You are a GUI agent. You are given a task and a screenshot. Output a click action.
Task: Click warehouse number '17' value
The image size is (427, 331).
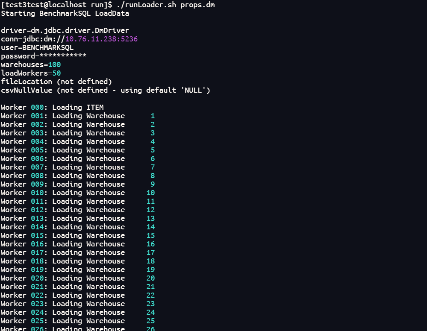150,252
